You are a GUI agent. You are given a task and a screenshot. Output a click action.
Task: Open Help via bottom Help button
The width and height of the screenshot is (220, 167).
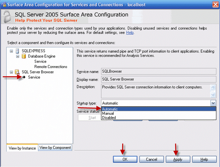[x=204, y=159]
